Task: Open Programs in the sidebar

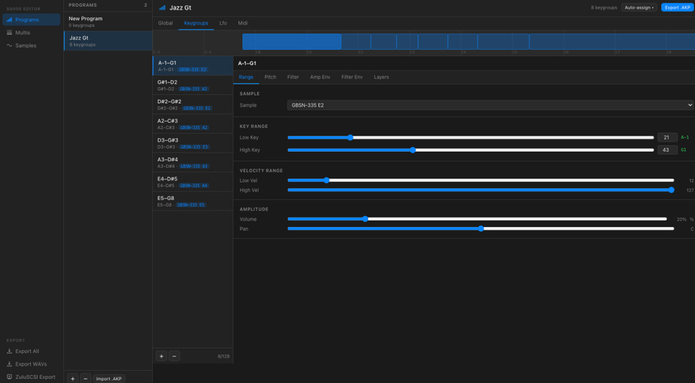Action: pos(31,20)
